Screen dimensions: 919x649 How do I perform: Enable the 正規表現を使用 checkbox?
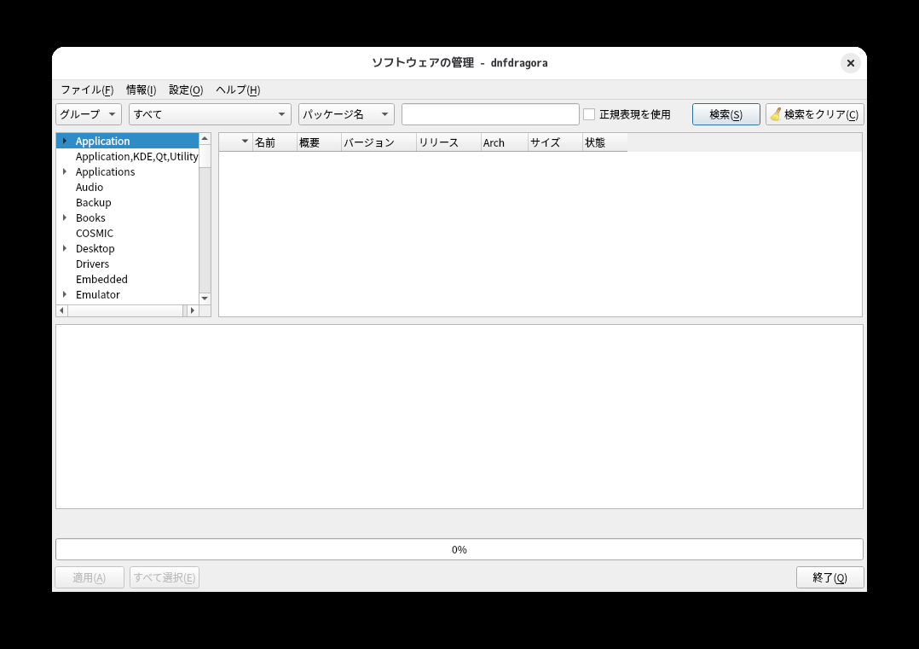coord(589,113)
